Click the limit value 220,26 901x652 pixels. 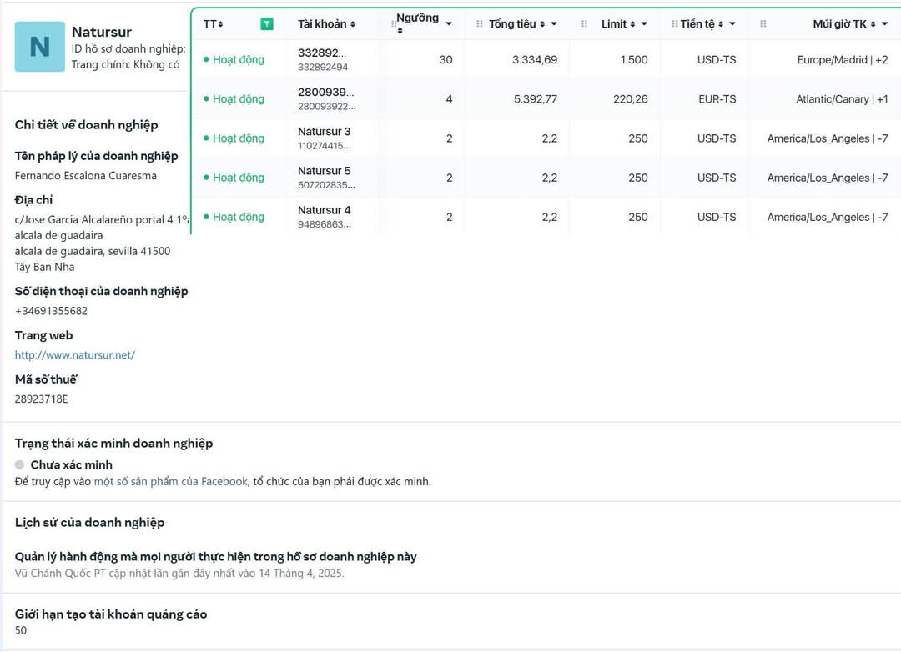click(x=631, y=99)
